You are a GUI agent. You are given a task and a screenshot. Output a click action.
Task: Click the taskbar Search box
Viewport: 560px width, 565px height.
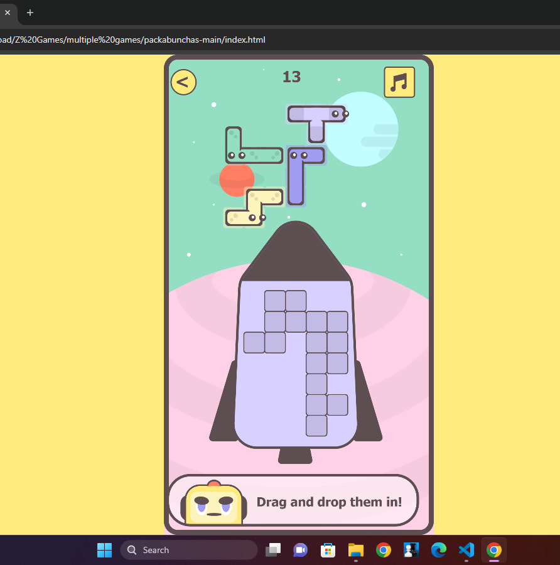(189, 550)
